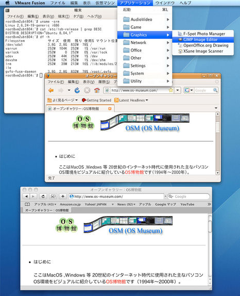Close the Firefox tab
Screen dimensions: 240x296
pyautogui.click(x=110, y=109)
